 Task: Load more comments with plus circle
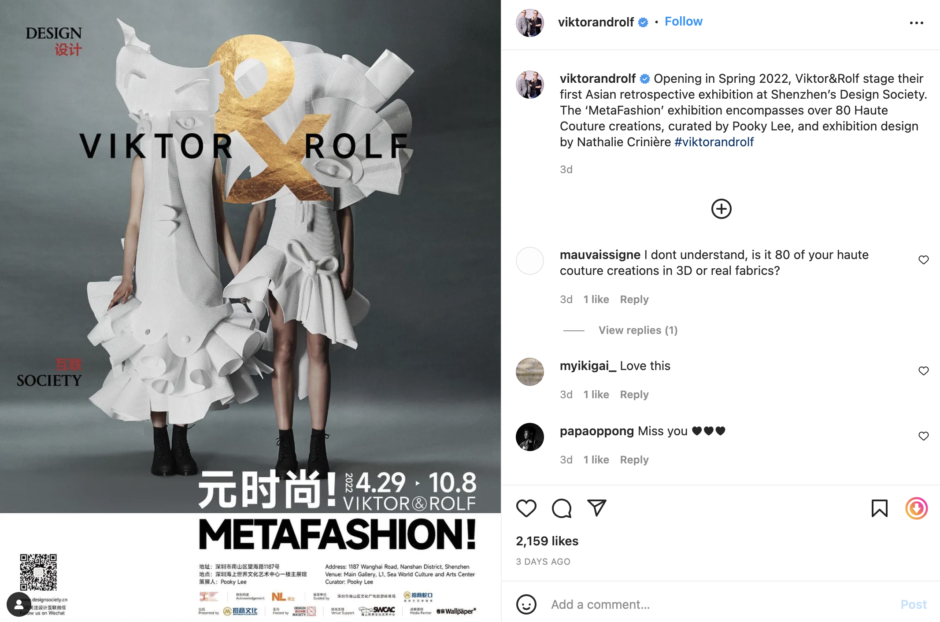[721, 209]
